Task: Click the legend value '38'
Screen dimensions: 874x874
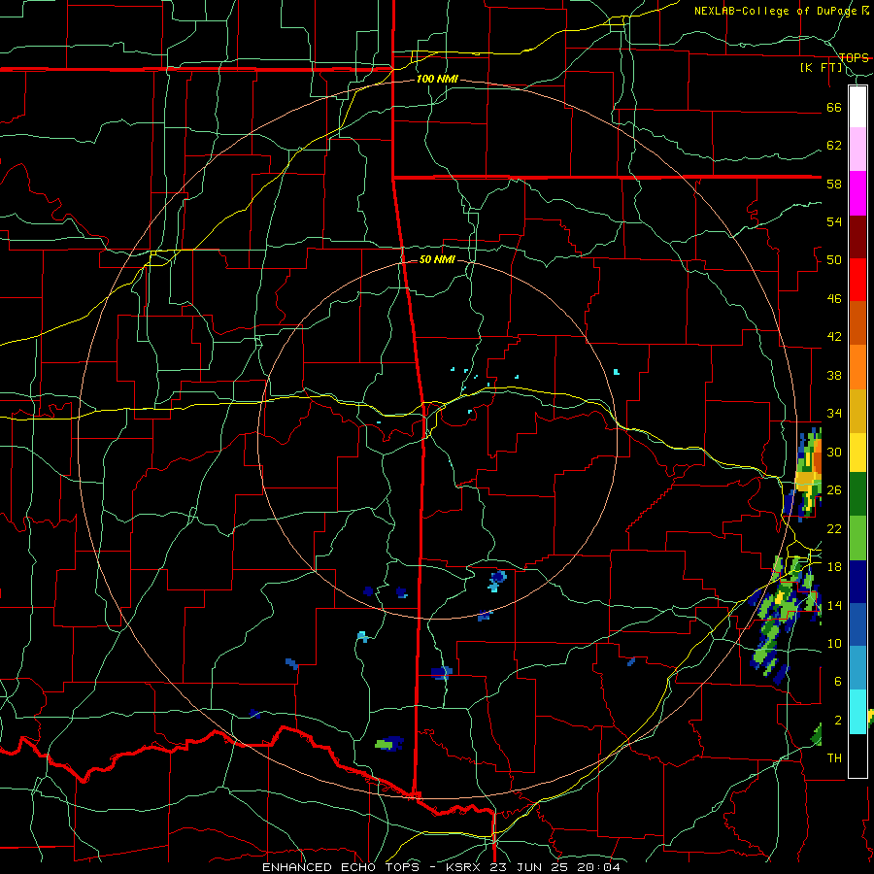Action: tap(834, 376)
